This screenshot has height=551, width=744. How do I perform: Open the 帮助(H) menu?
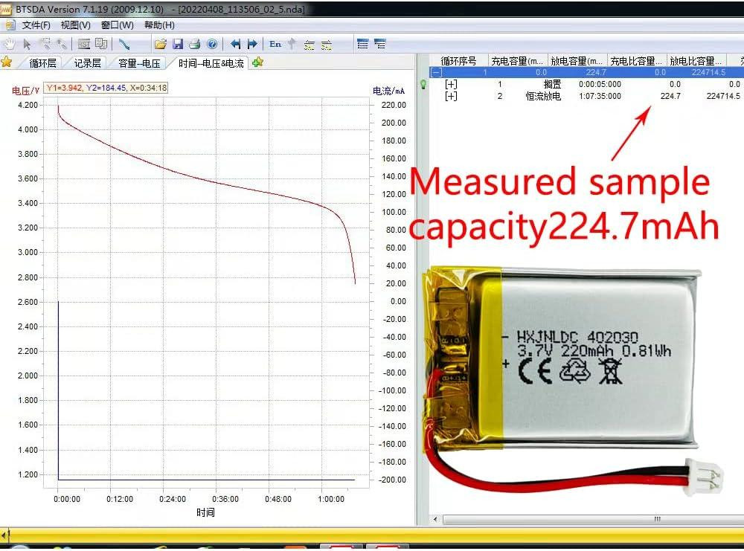(x=159, y=25)
